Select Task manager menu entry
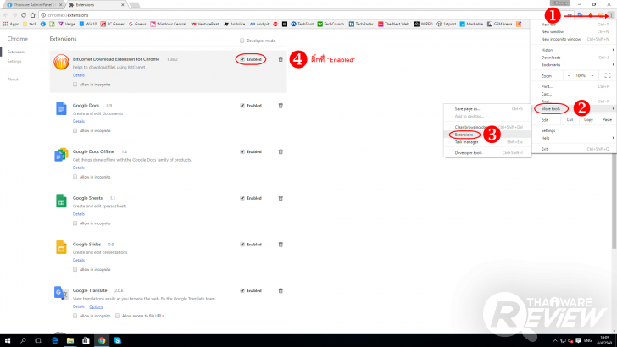The height and width of the screenshot is (347, 617). (x=487, y=142)
